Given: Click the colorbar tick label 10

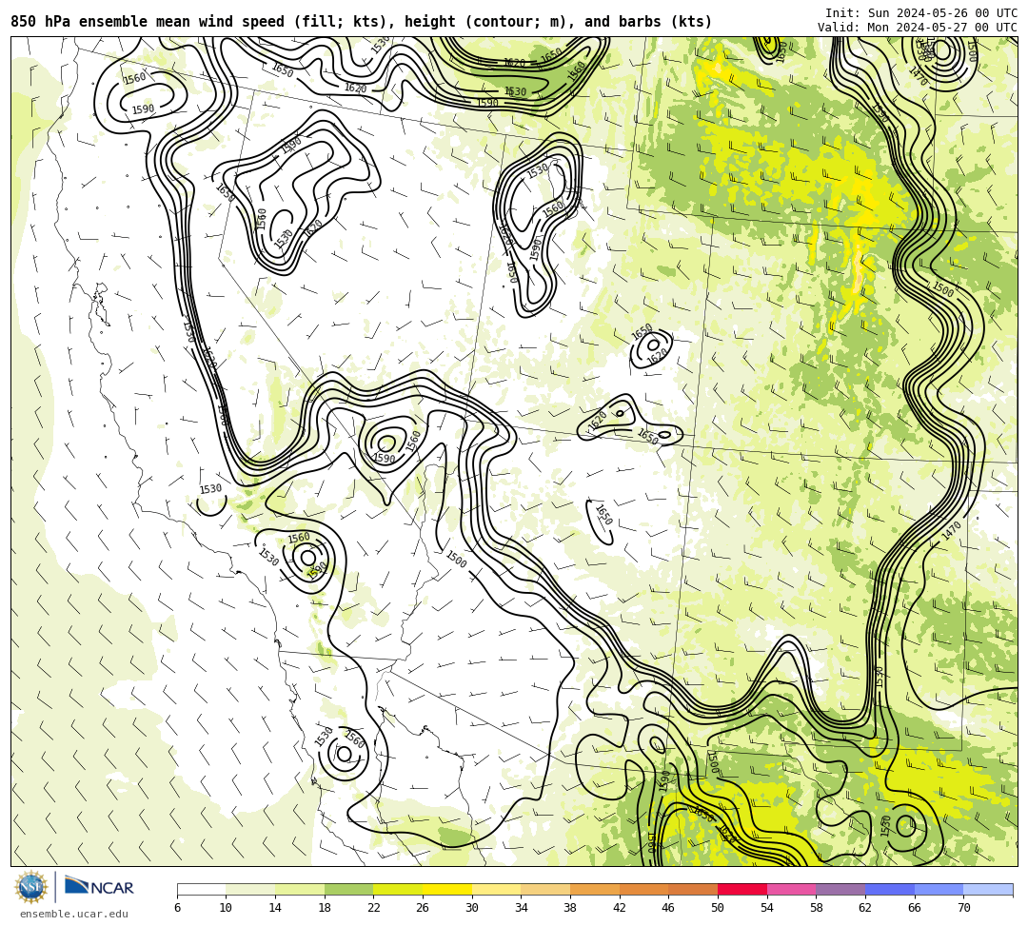Looking at the screenshot, I should 226,908.
